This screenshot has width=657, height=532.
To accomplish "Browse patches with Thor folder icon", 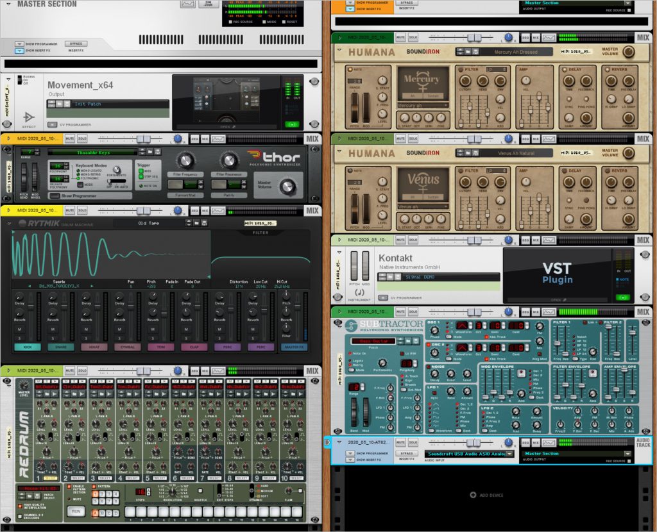I will point(150,152).
